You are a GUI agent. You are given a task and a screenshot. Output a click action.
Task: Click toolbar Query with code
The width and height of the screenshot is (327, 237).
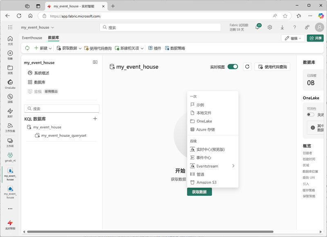98,48
